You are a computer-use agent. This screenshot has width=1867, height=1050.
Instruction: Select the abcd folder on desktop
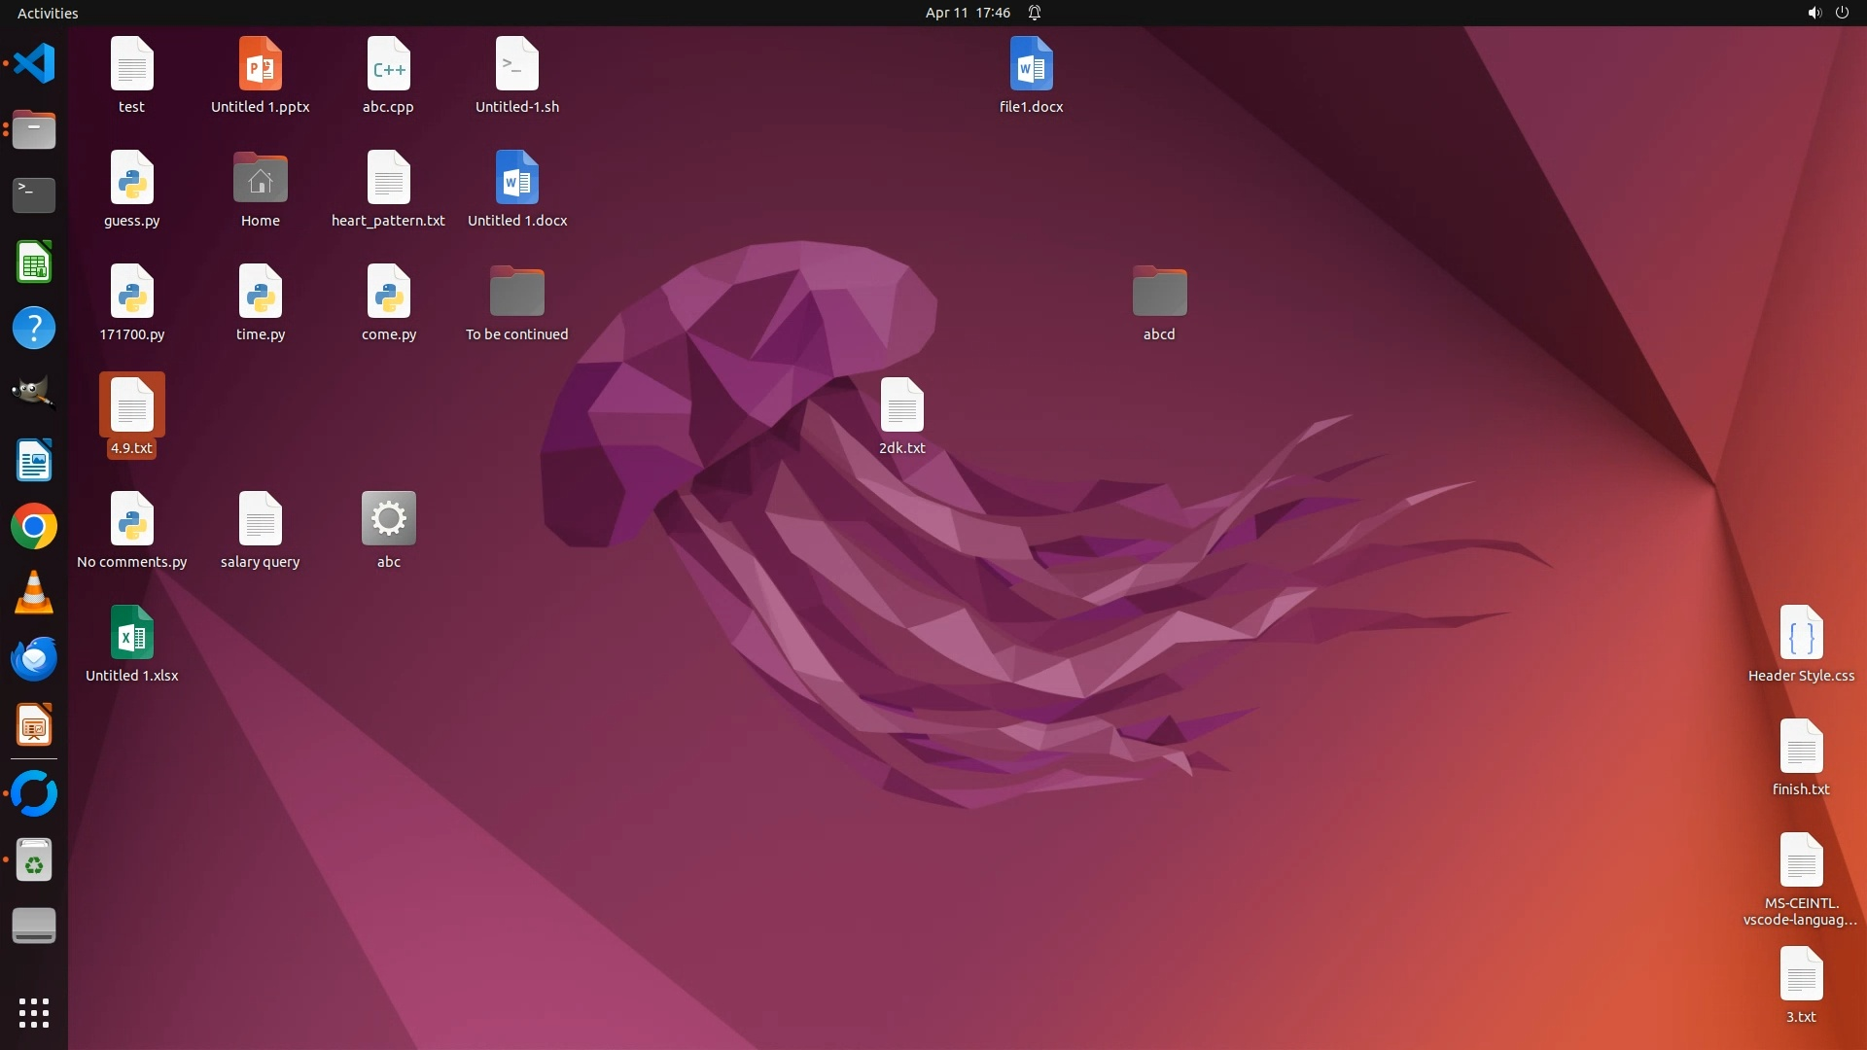pos(1159,292)
